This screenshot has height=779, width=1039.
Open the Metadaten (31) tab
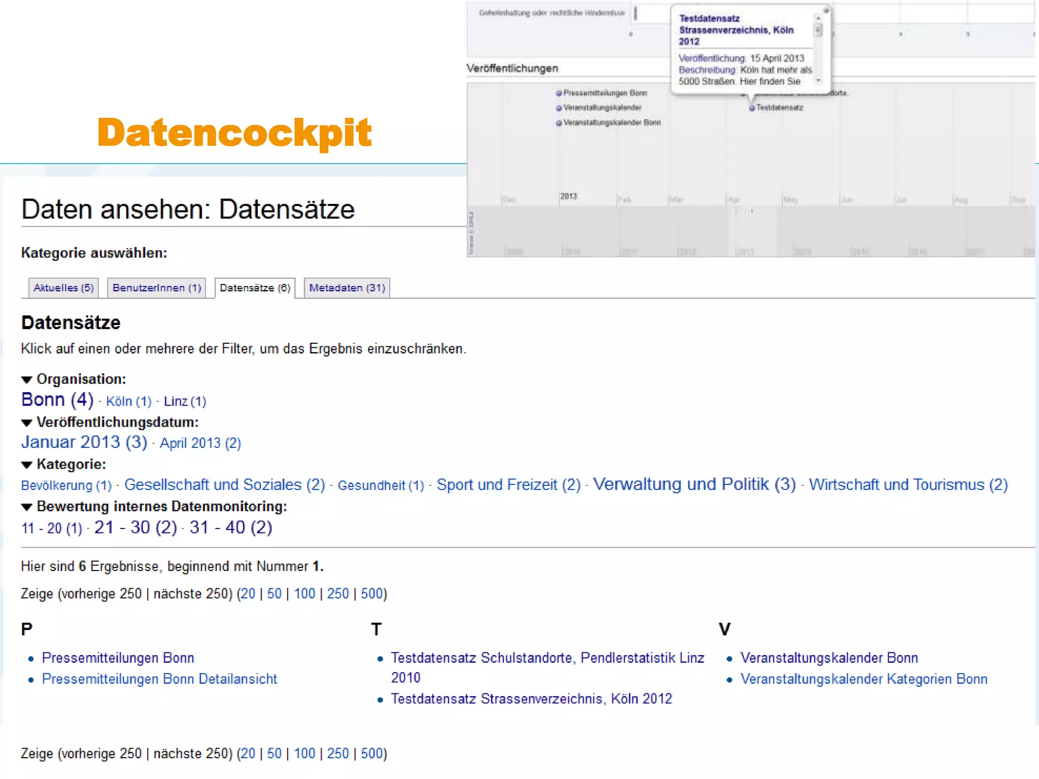[347, 288]
